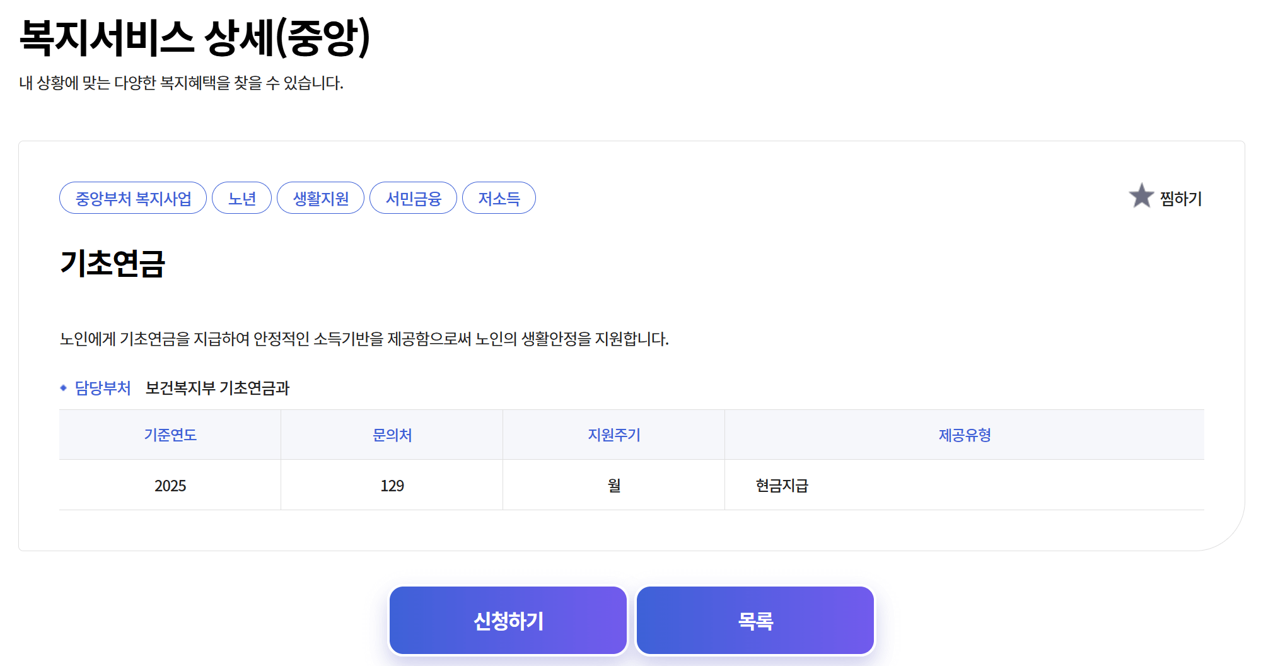Select the 중앙부처 복지사업 tag
Viewport: 1273px width, 666px height.
point(132,197)
